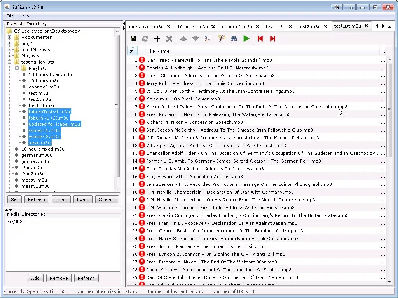This screenshot has width=398, height=298.
Task: Click the magic wand repair icon
Action: pyautogui.click(x=222, y=38)
